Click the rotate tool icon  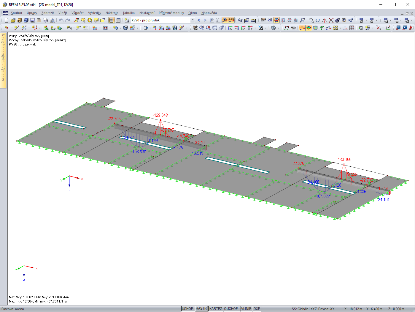tap(318, 20)
